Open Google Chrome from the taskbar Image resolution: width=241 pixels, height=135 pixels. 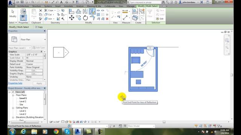click(x=56, y=132)
